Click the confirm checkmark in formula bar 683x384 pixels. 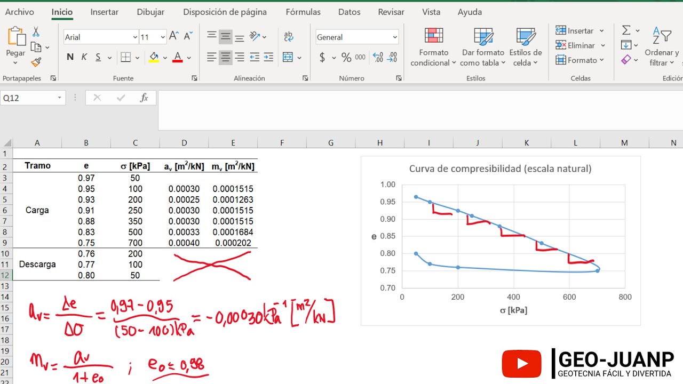point(121,98)
